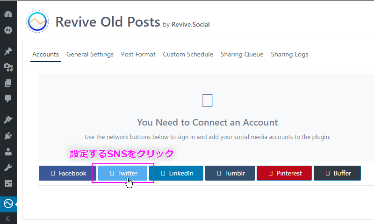
Task: Open the Tools wrench sidebar icon
Action: pos(8,168)
